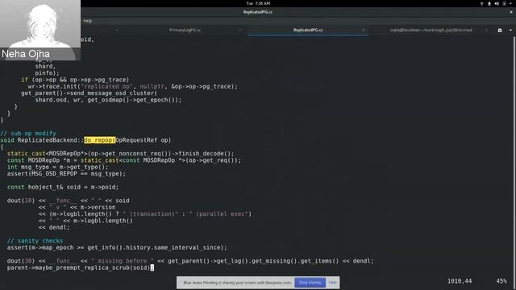Screen dimensions: 516x290
Task: Hide the Blue Jeans sharing notification
Action: 333,283
